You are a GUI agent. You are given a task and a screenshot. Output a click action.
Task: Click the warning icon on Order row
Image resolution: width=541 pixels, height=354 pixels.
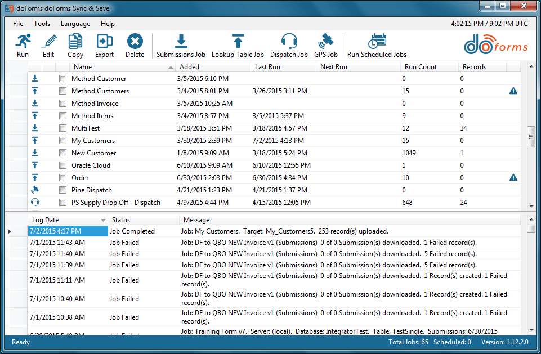[x=513, y=178]
